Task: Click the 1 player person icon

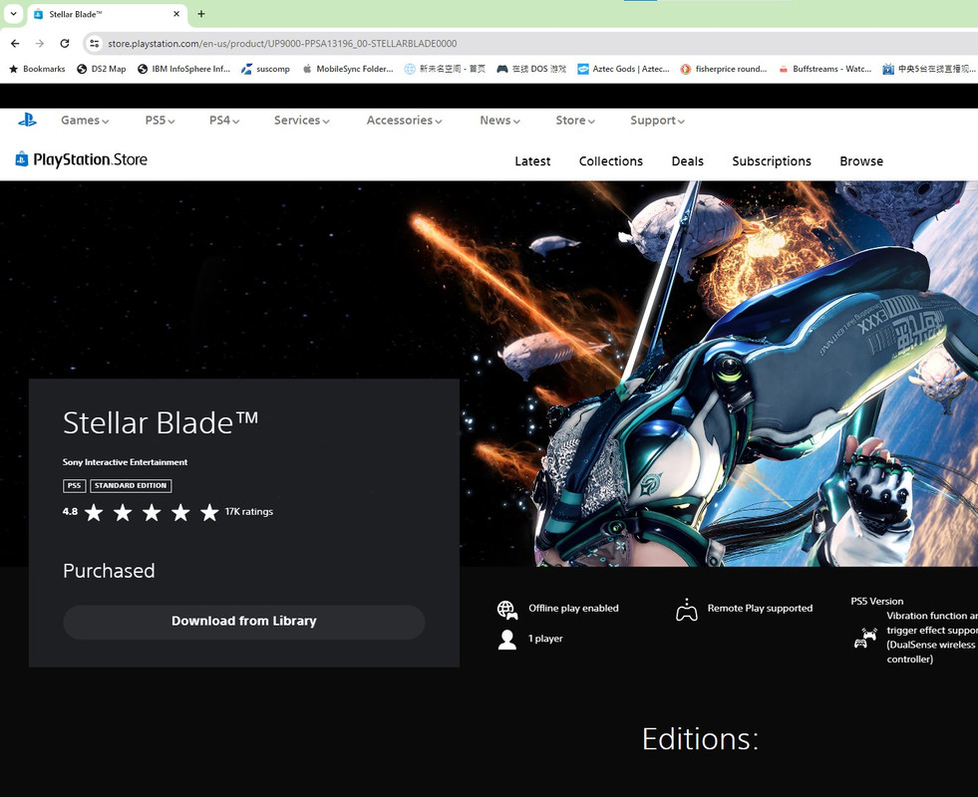Action: (507, 640)
